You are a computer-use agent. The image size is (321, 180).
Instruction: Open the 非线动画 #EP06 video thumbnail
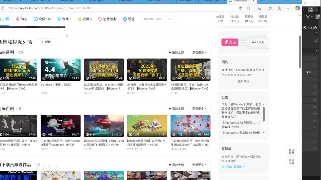[19, 126]
